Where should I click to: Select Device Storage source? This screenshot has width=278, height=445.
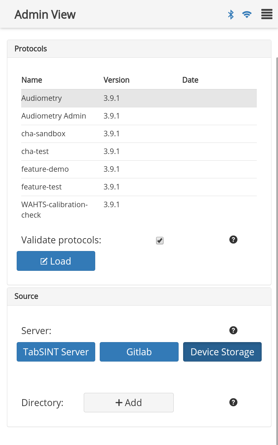click(x=222, y=352)
